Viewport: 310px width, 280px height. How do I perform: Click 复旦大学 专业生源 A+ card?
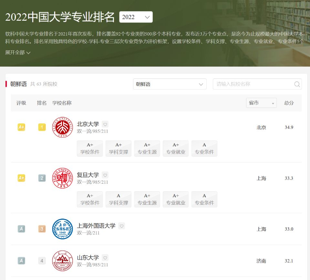(x=147, y=199)
